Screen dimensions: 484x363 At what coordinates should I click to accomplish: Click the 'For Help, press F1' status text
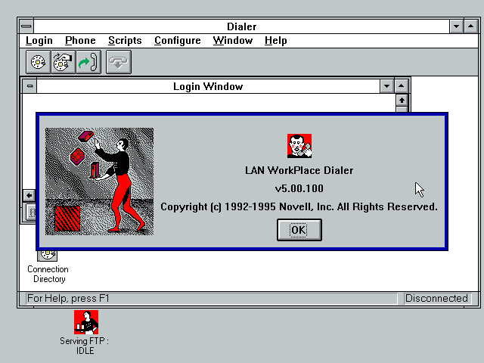[x=68, y=299]
